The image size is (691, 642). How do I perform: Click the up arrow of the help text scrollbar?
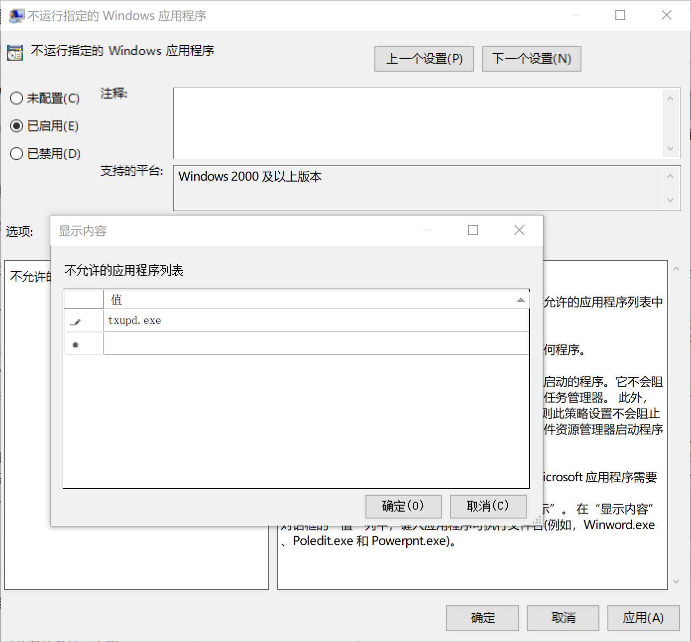pos(676,269)
